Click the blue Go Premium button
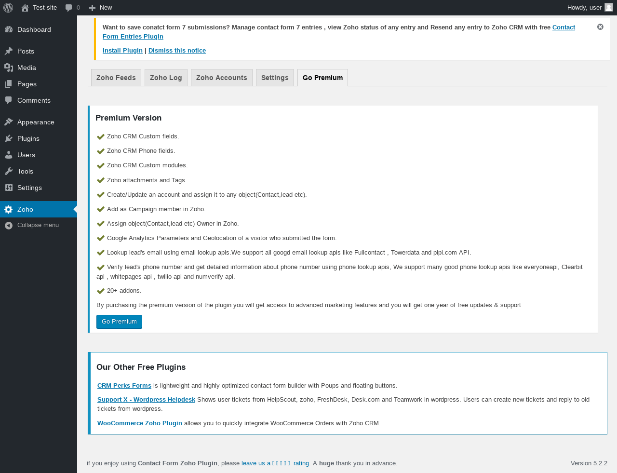This screenshot has height=473, width=617. pos(119,322)
